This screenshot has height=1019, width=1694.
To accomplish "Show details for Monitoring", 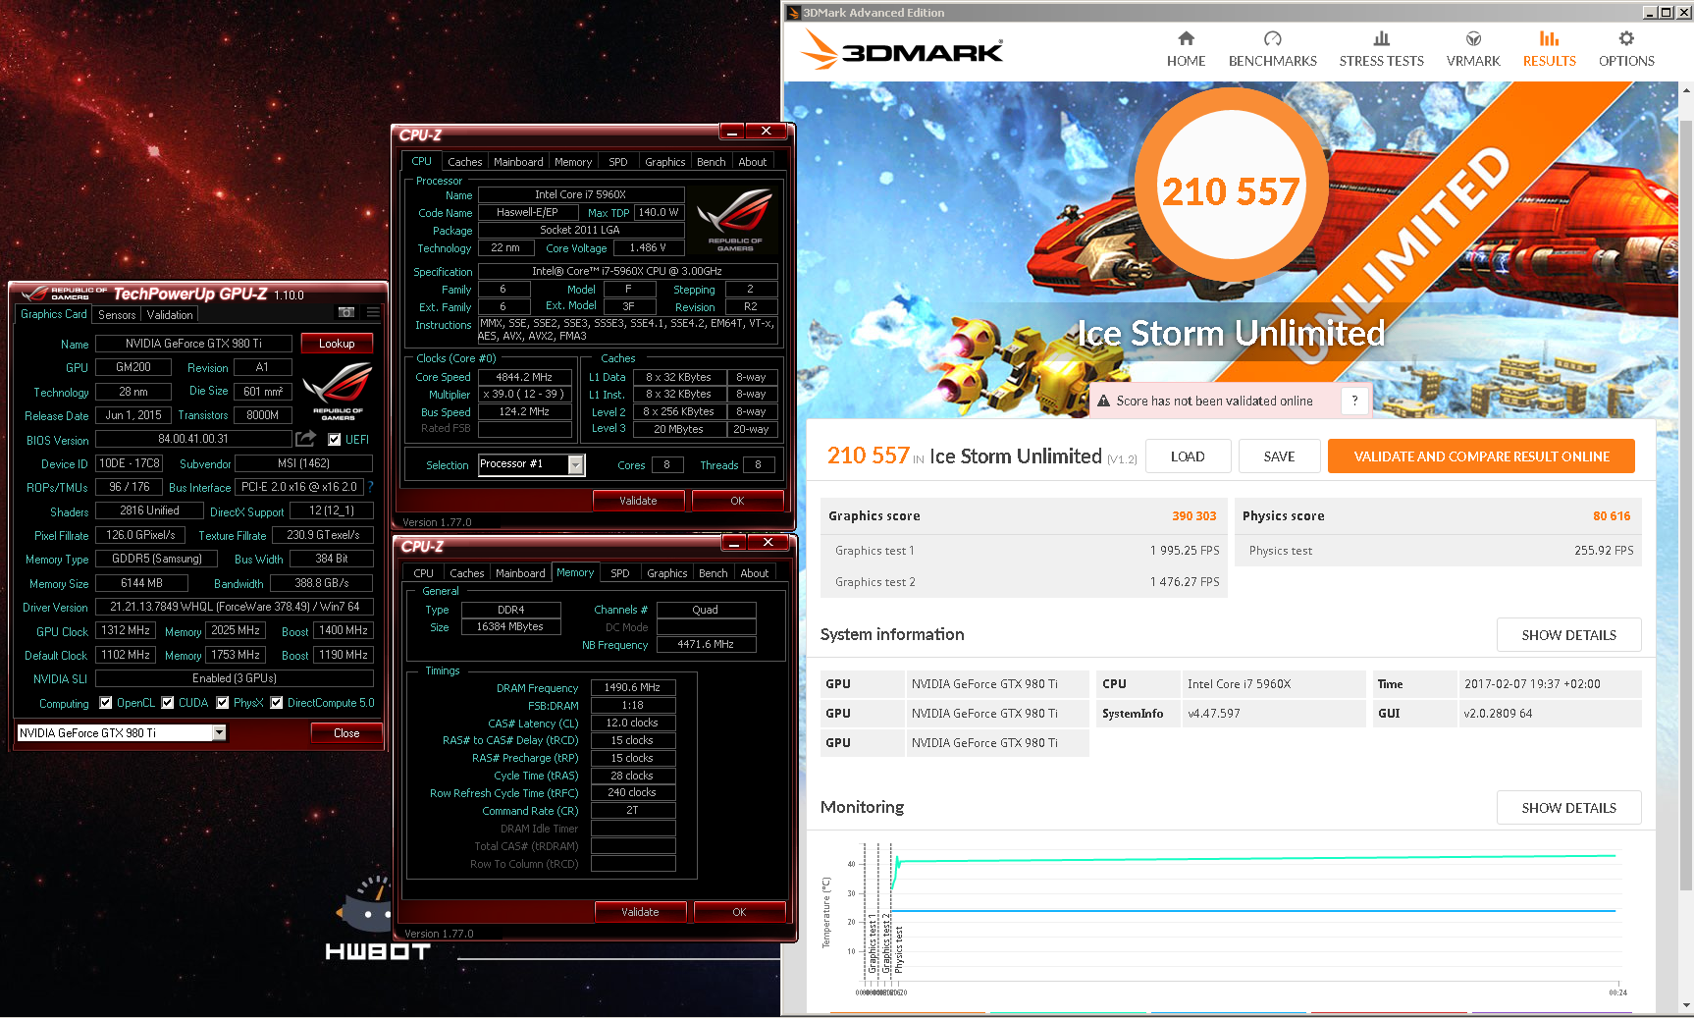I will coord(1568,808).
